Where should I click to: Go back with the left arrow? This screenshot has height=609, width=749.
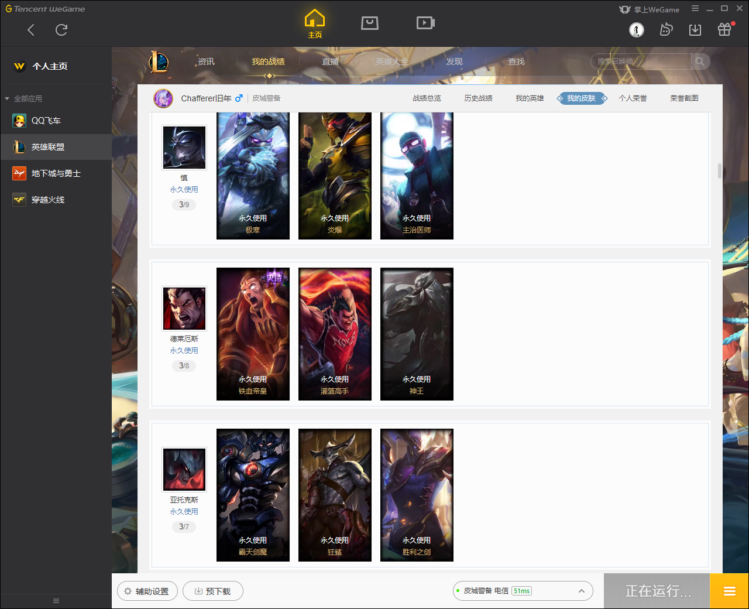(x=31, y=30)
